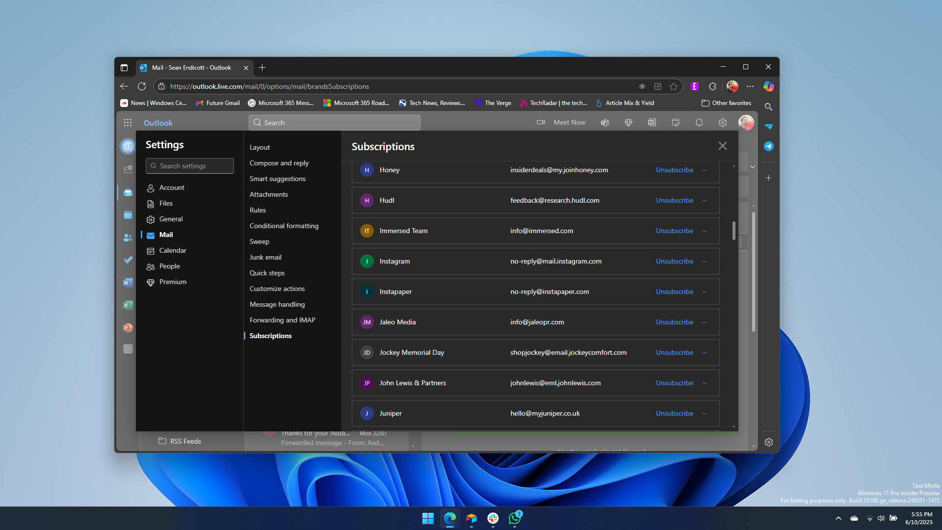This screenshot has width=942, height=530.
Task: Open PowerPoint from the left rail
Action: tap(128, 328)
